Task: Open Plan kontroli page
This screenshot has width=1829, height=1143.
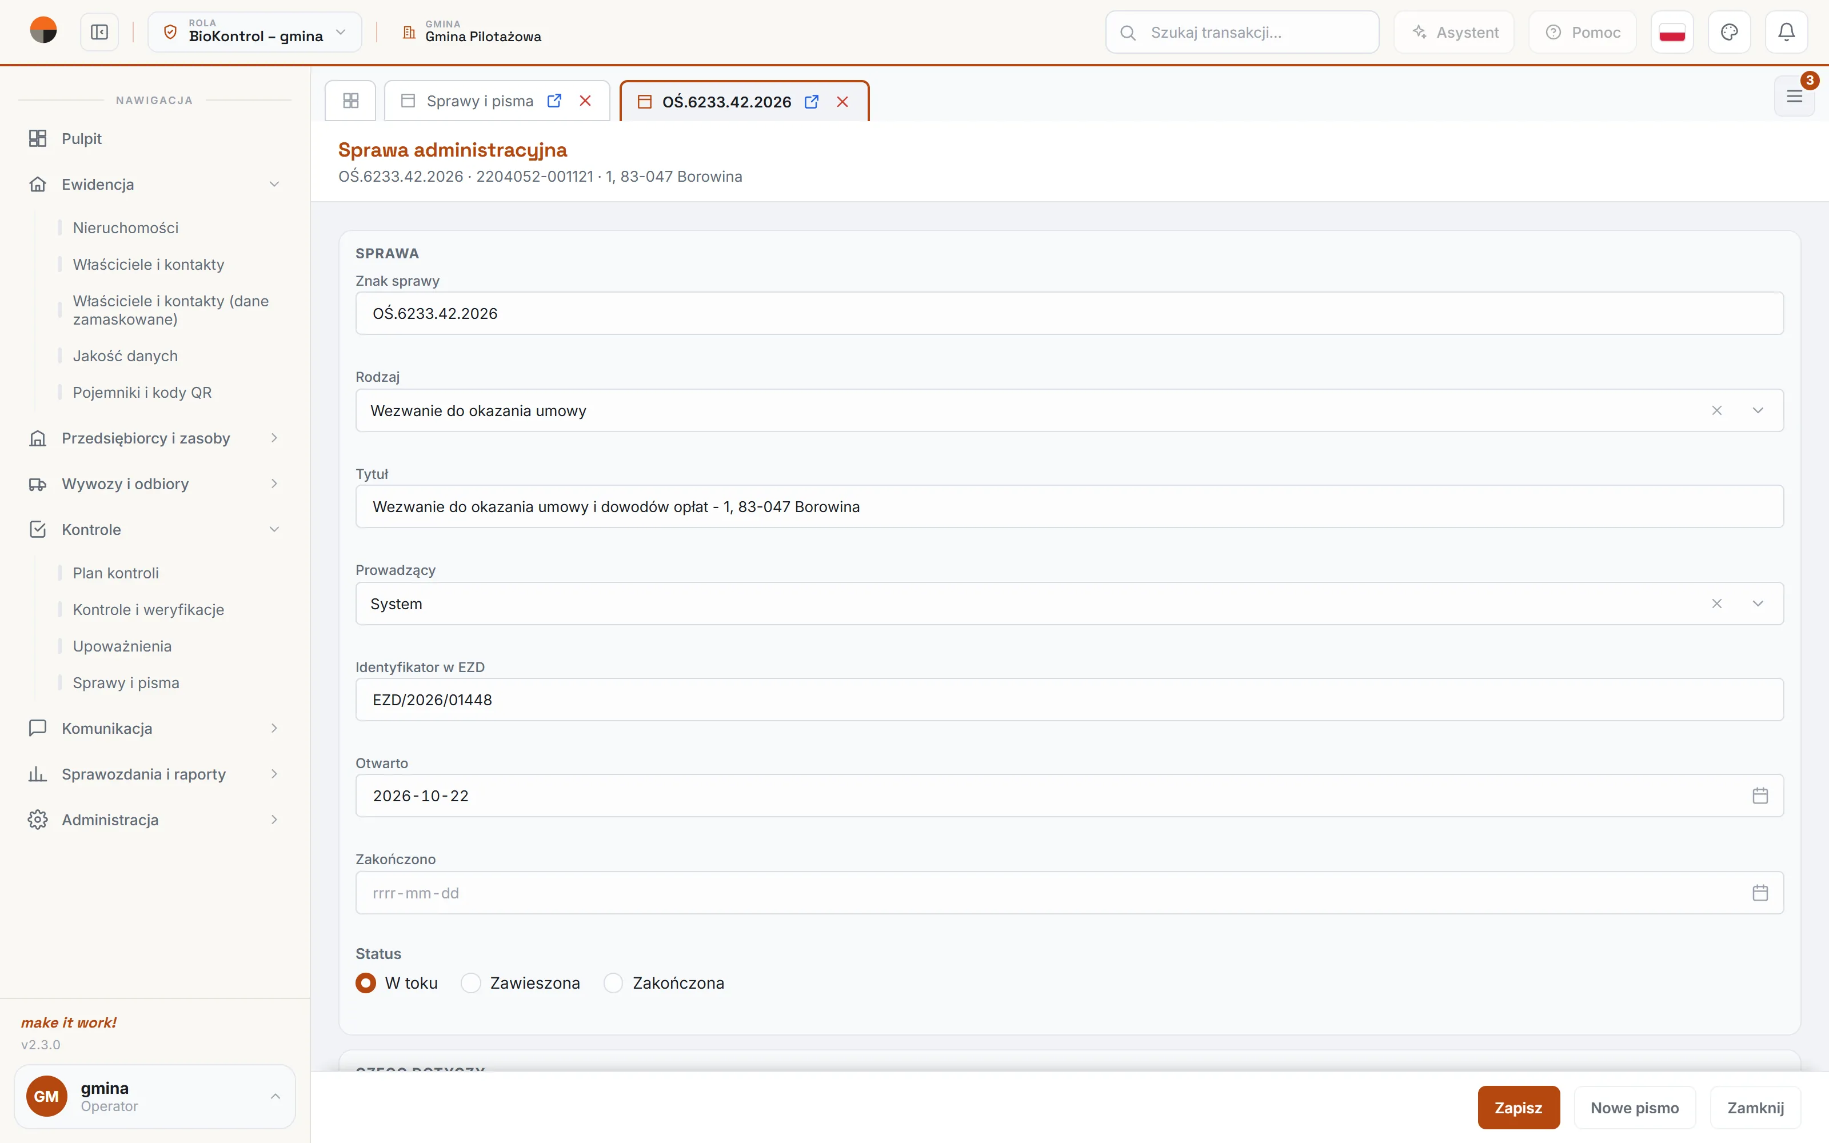Action: (x=115, y=573)
